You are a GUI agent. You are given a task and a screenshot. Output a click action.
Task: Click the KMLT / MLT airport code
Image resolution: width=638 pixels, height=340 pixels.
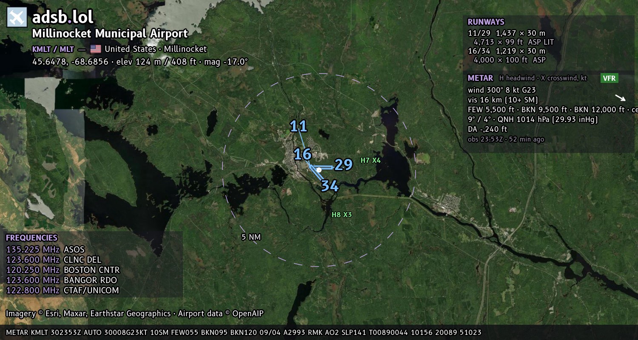click(x=53, y=49)
